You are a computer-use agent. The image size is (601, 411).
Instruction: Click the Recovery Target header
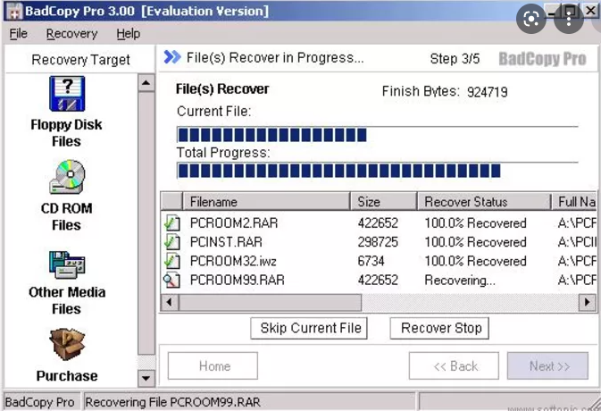pos(80,60)
